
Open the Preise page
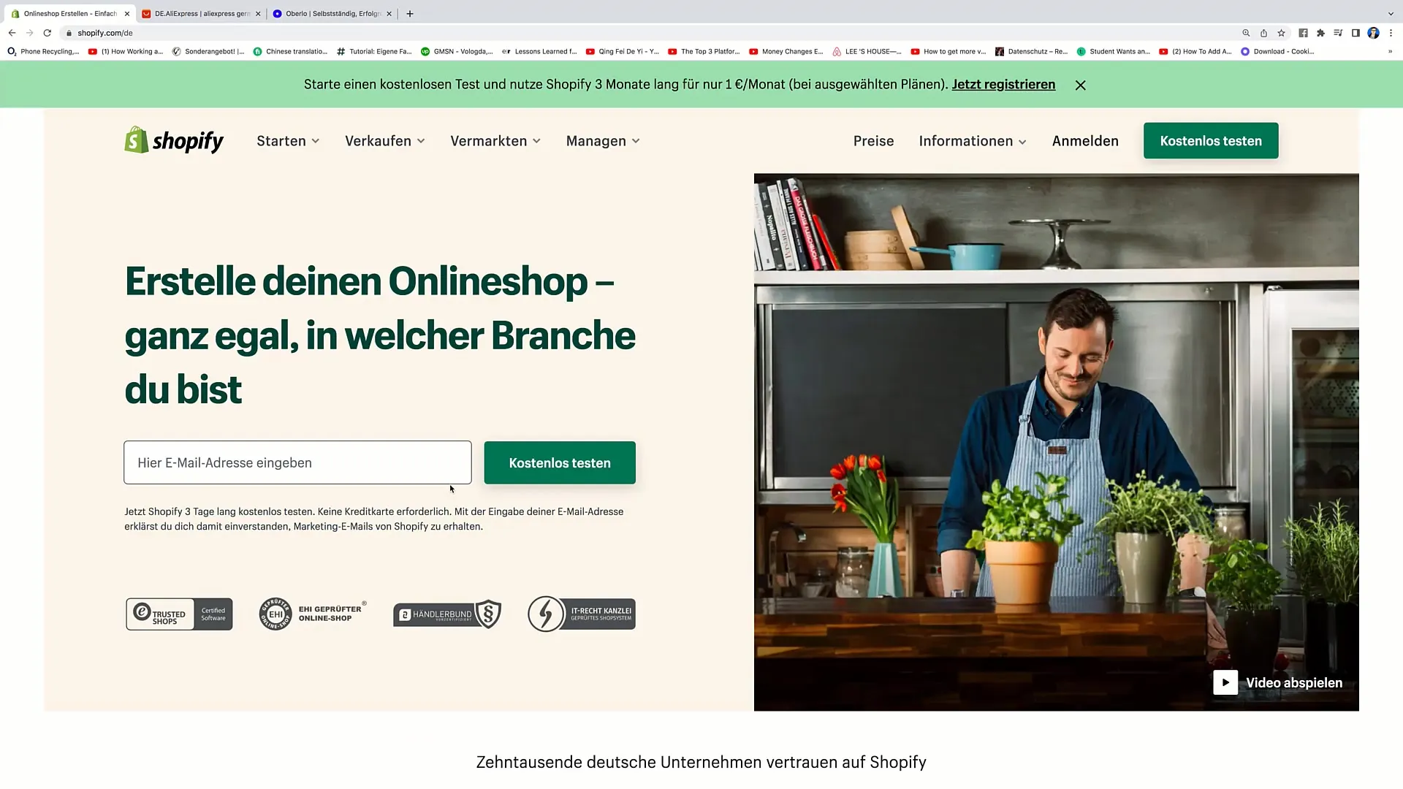pyautogui.click(x=873, y=141)
